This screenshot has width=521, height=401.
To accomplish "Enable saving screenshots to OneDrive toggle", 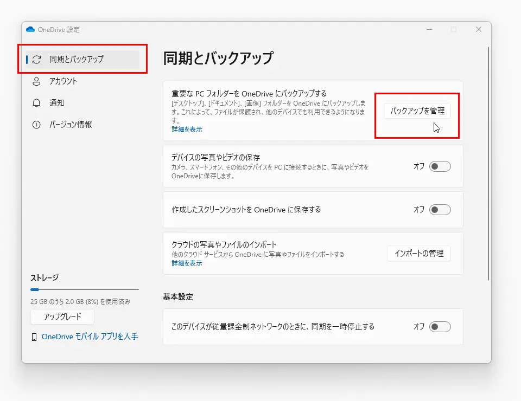I will coord(440,209).
